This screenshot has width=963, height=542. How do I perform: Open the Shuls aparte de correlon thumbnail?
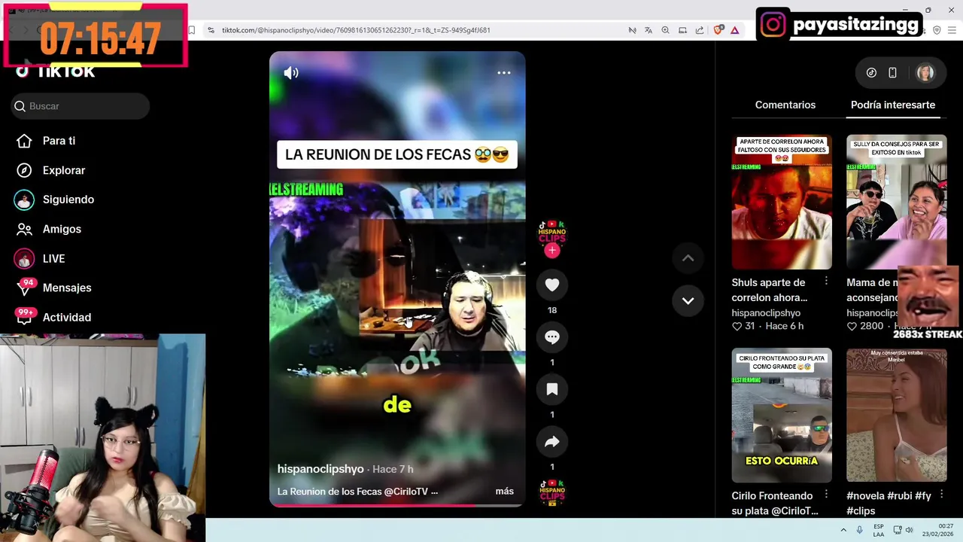pos(782,202)
